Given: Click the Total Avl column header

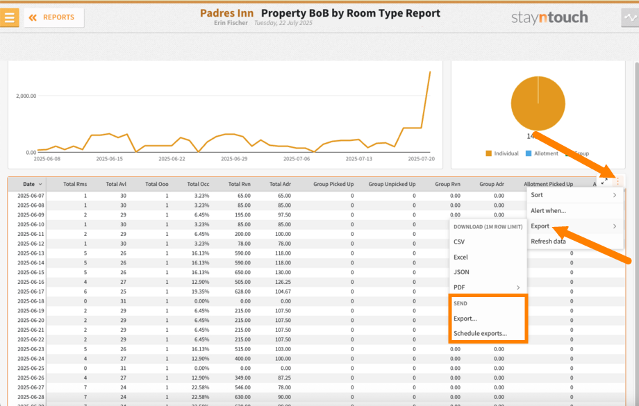Looking at the screenshot, I should [x=116, y=184].
